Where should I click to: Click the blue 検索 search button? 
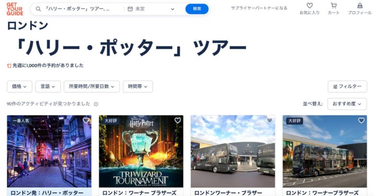point(197,9)
